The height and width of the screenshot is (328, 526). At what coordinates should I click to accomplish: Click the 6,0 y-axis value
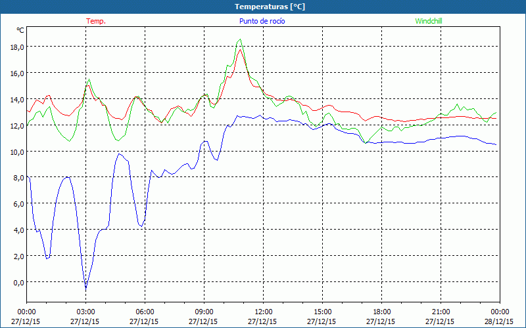point(19,204)
